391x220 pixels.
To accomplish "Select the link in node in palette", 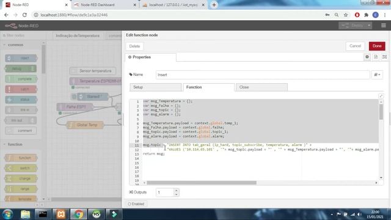I will click(x=21, y=110).
